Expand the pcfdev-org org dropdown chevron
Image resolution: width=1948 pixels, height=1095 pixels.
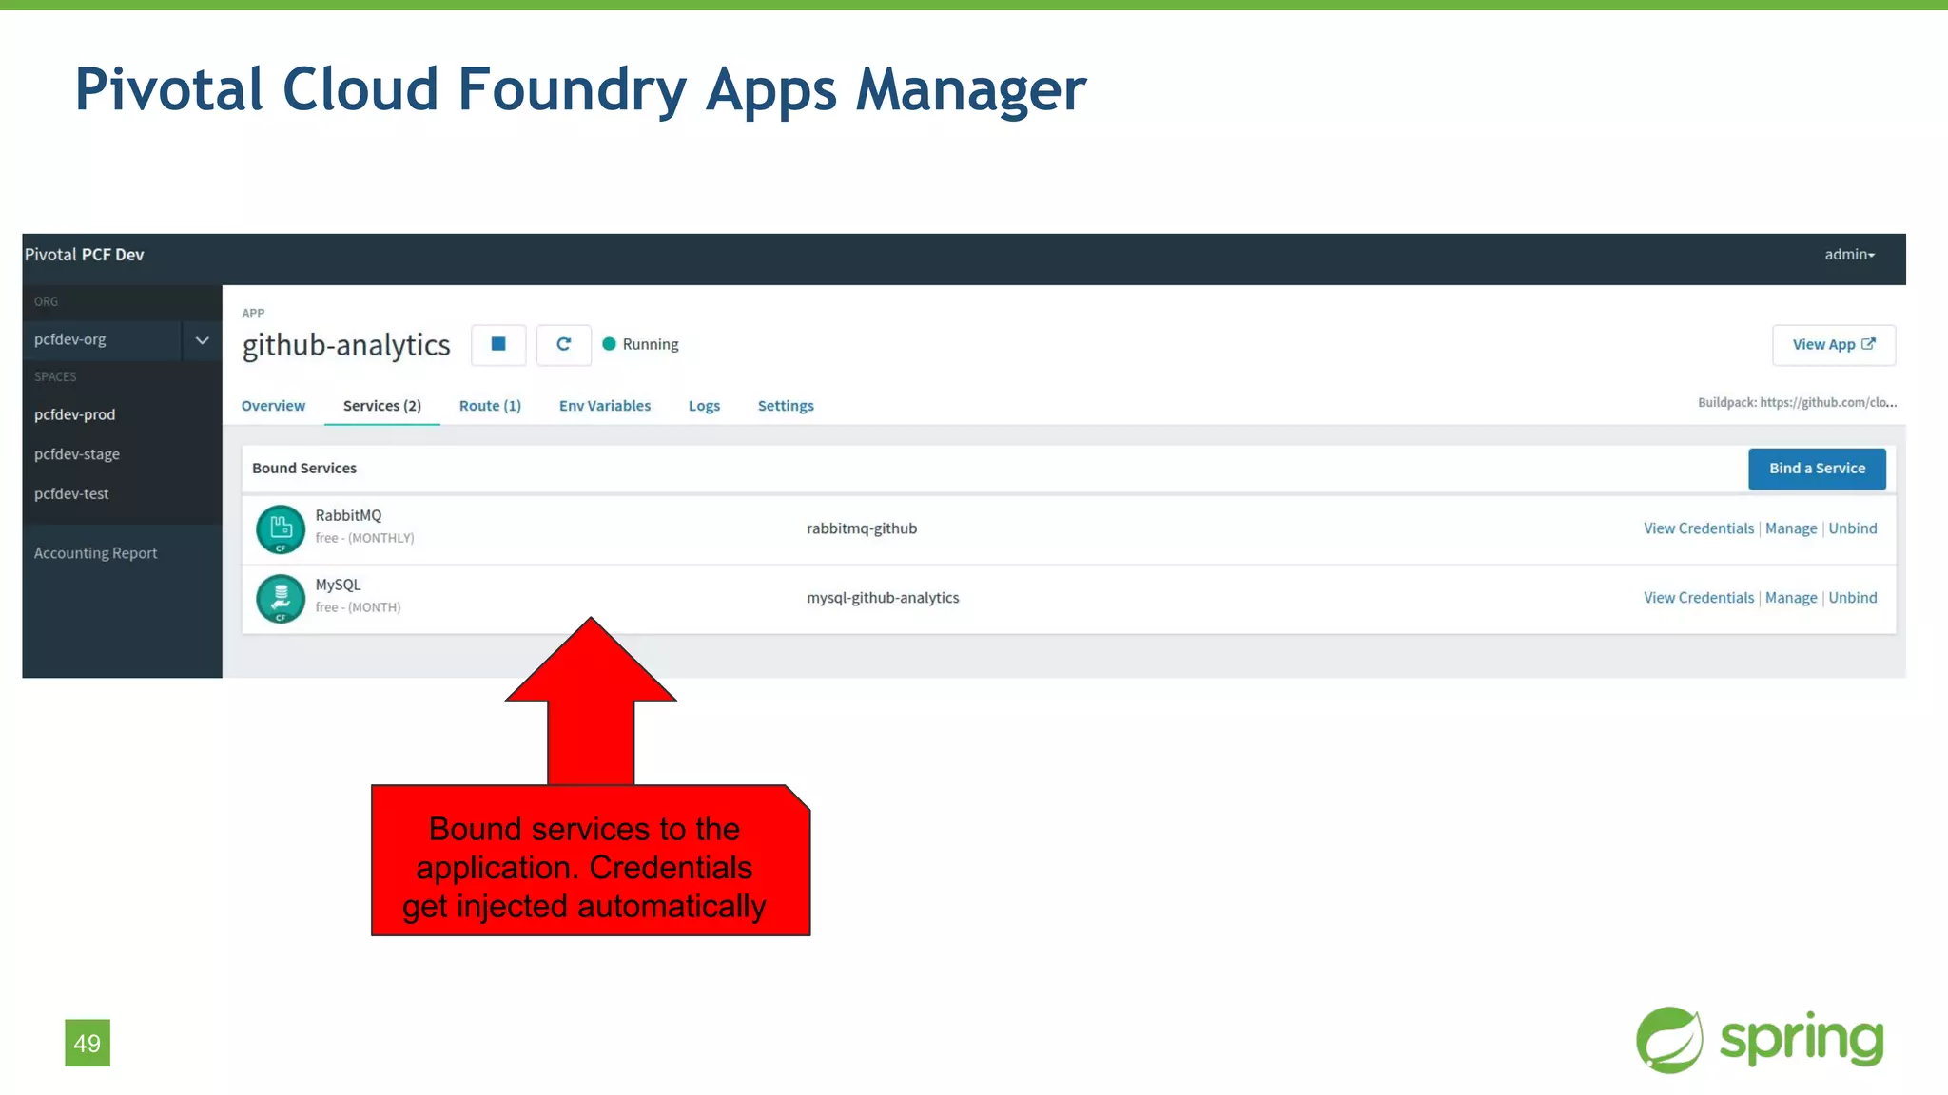coord(202,339)
